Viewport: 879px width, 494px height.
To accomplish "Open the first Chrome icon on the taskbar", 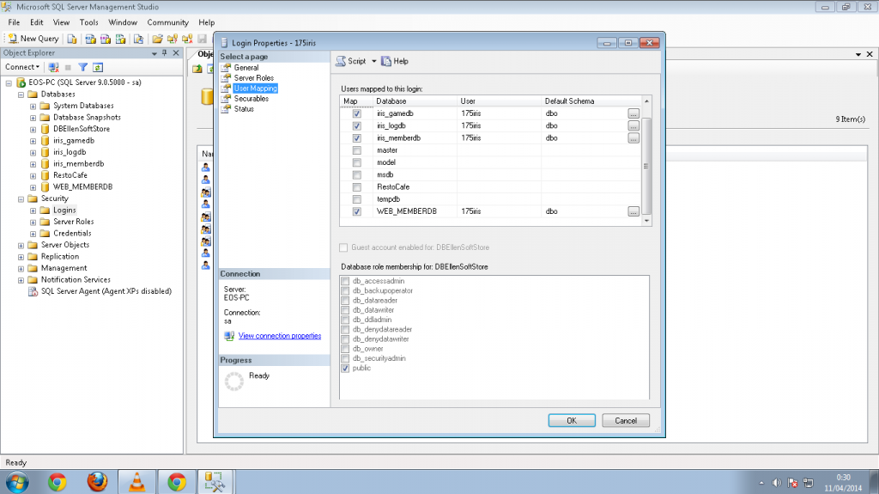I will pos(58,482).
